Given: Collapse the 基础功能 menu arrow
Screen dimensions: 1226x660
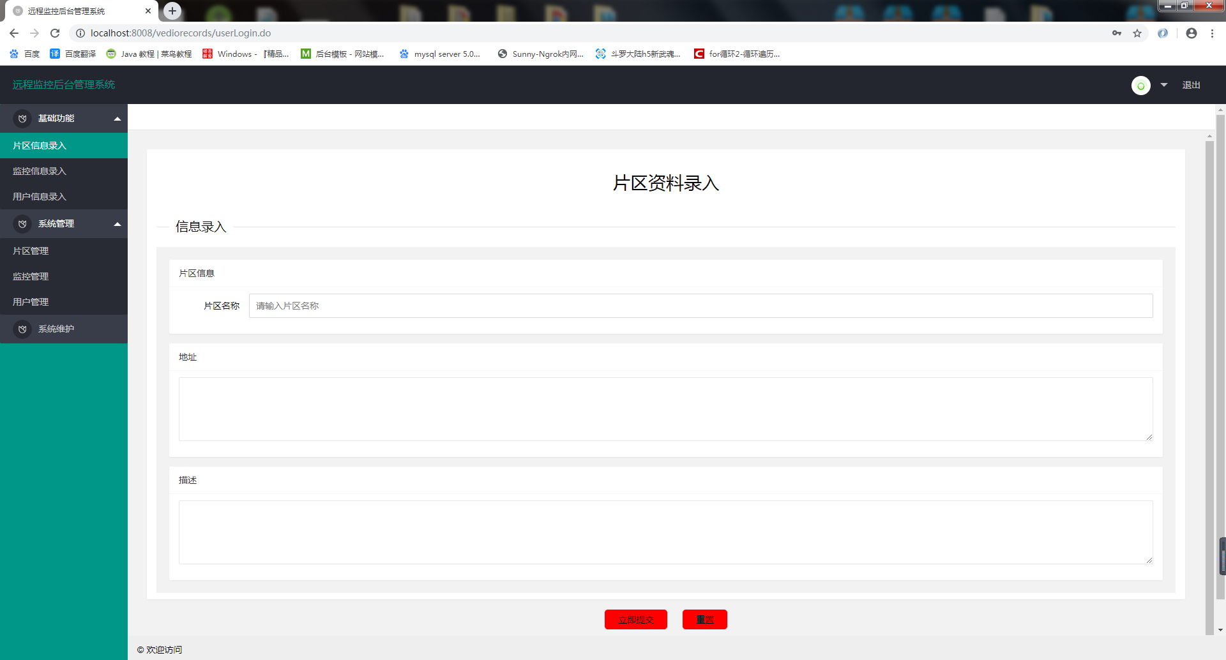Looking at the screenshot, I should click(x=117, y=119).
